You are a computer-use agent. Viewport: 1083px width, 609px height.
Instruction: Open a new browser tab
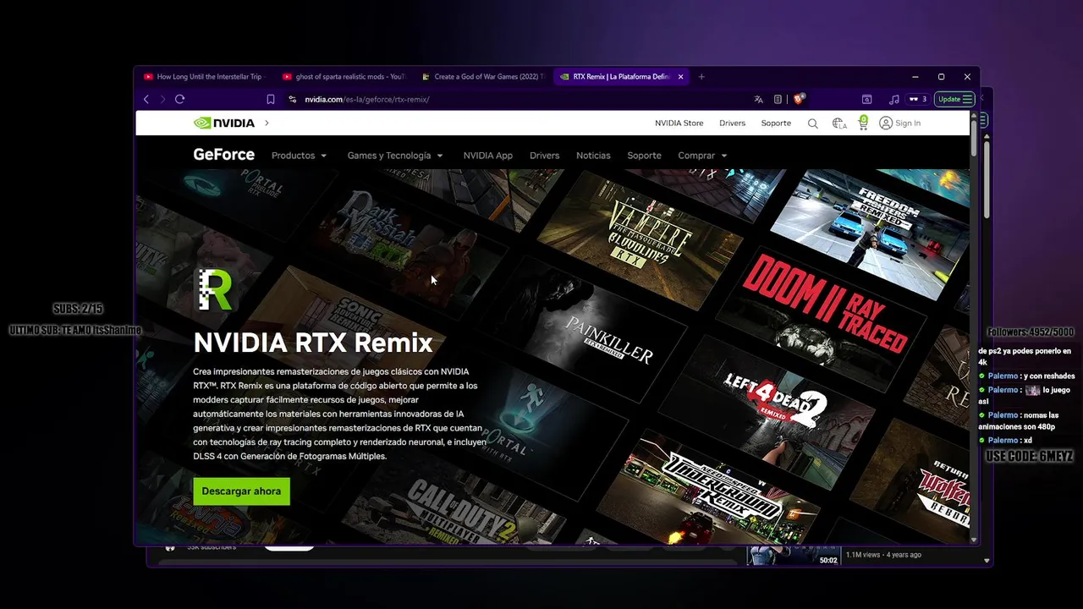click(701, 76)
